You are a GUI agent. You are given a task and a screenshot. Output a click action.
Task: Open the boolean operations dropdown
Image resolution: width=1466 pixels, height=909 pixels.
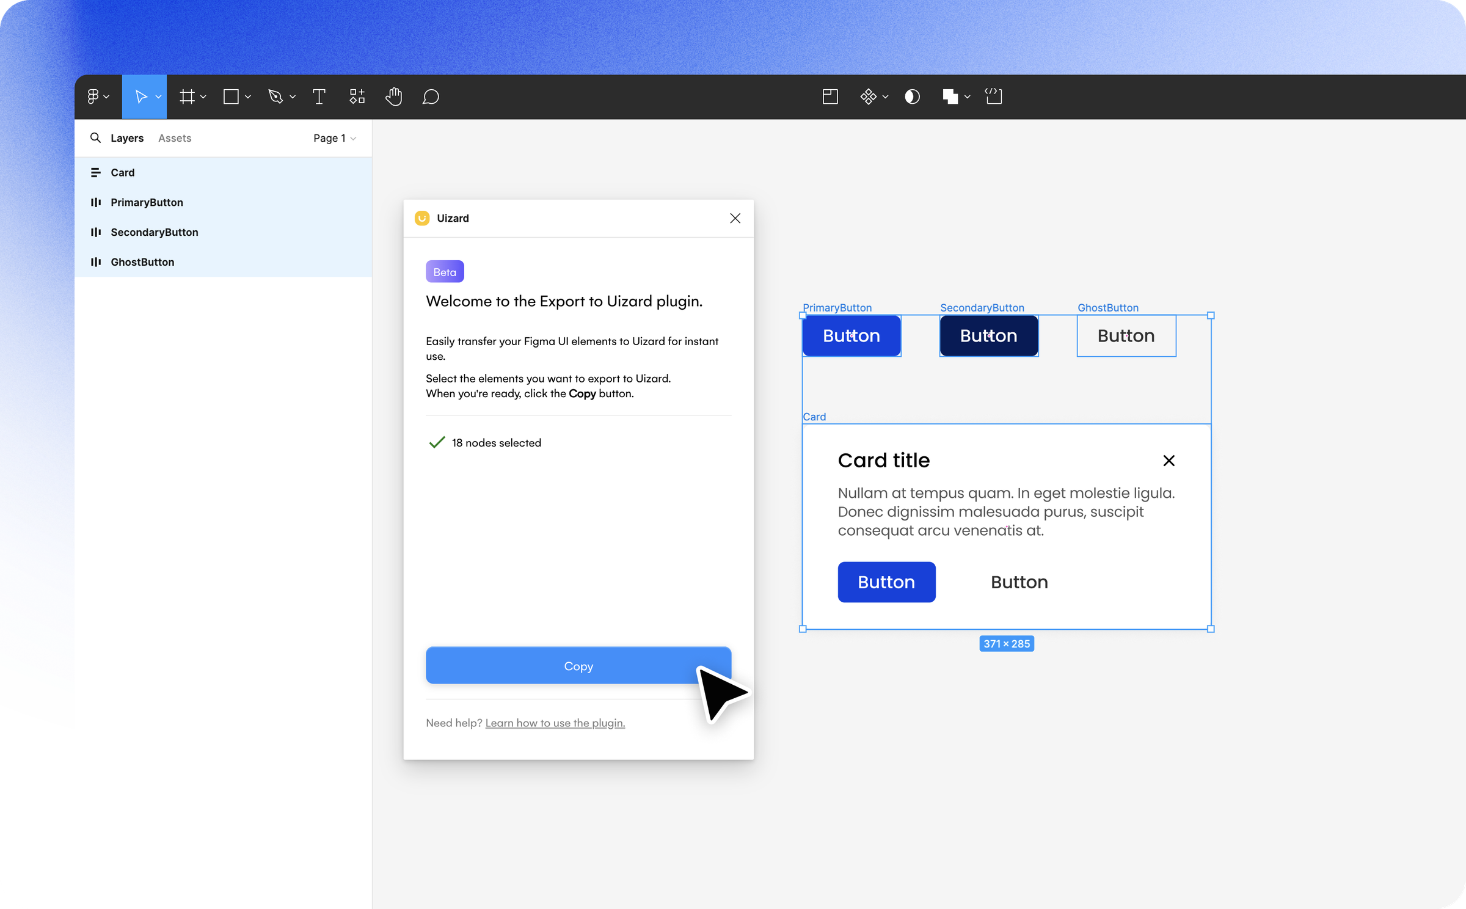(x=967, y=97)
